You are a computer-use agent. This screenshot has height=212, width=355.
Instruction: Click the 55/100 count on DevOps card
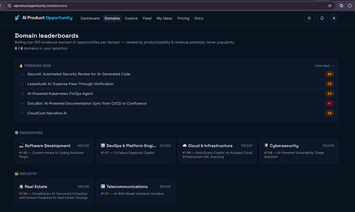[165, 146]
